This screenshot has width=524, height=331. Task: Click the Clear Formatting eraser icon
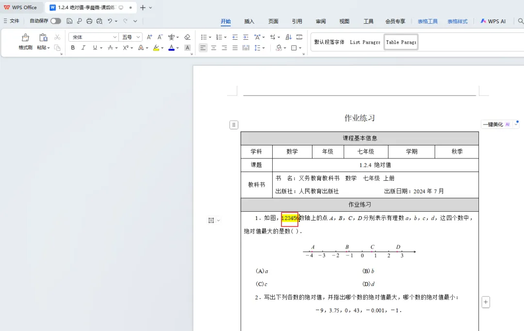coord(187,37)
